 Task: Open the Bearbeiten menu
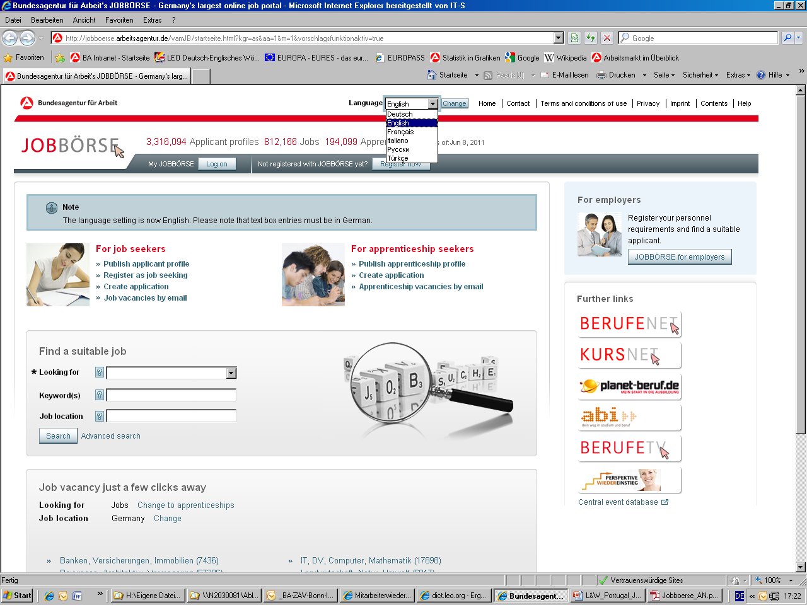47,20
